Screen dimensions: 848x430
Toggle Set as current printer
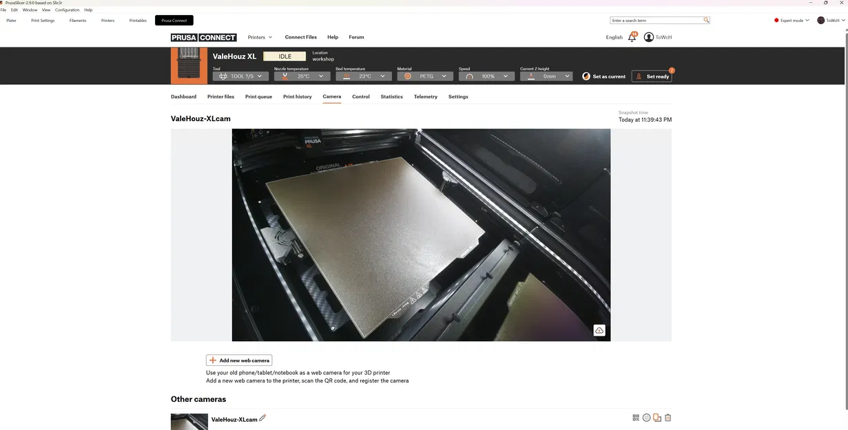coord(603,76)
